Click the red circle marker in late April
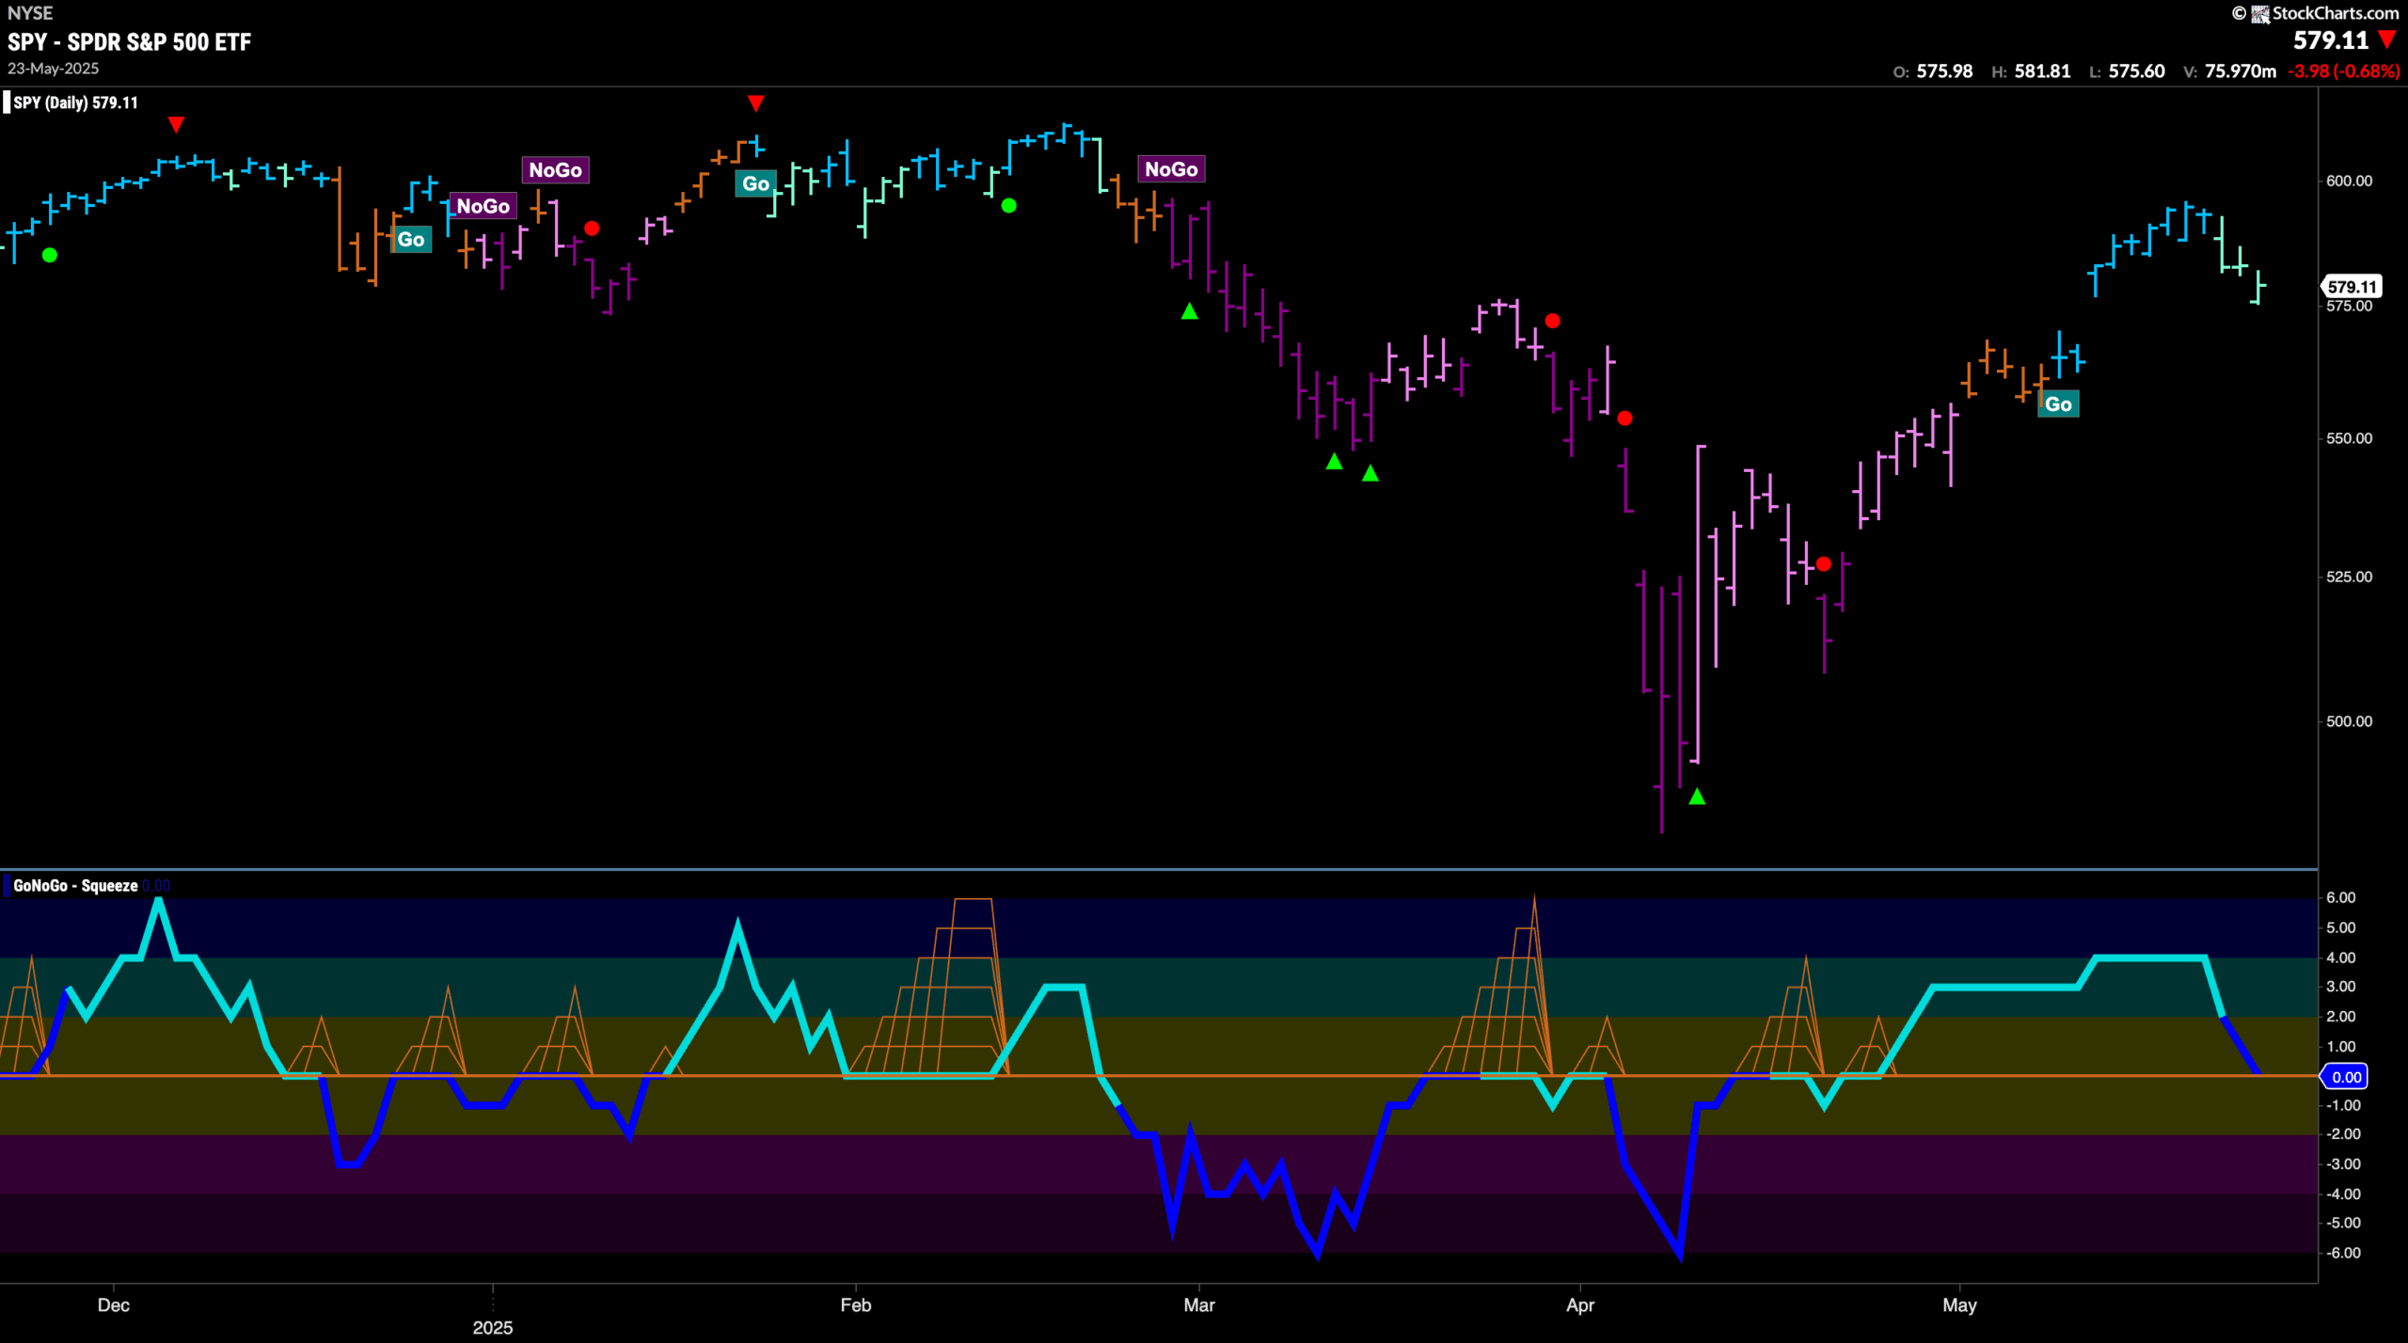2408x1343 pixels. tap(1823, 564)
